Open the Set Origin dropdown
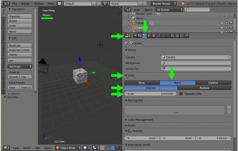238x151 pixels. coord(20,67)
